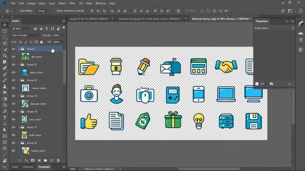Enable Show Transform Controls checkbox

point(54,11)
